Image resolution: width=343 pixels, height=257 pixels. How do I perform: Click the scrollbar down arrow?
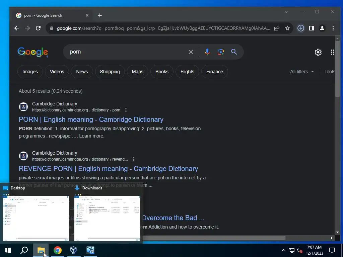click(337, 232)
